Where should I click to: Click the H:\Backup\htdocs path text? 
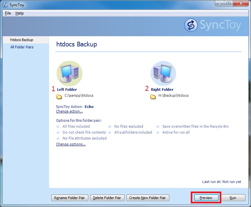click(x=174, y=95)
